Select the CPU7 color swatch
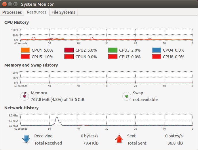 coord(113,57)
